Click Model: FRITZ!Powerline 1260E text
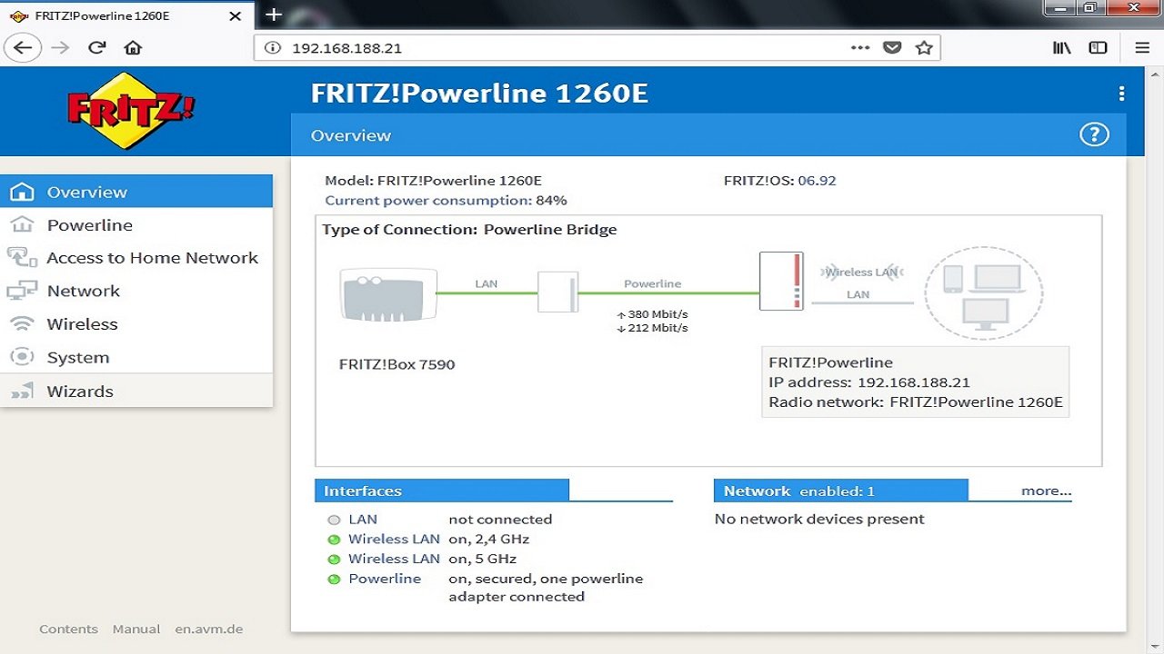This screenshot has height=654, width=1164. tap(433, 181)
